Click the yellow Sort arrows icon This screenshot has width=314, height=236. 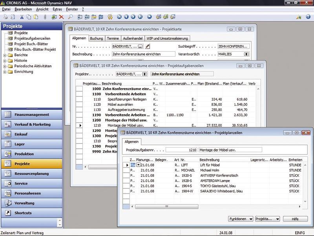click(110, 17)
